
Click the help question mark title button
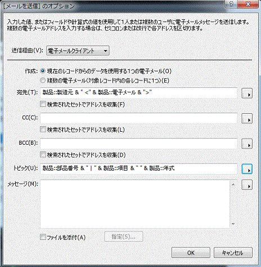[x=231, y=4]
